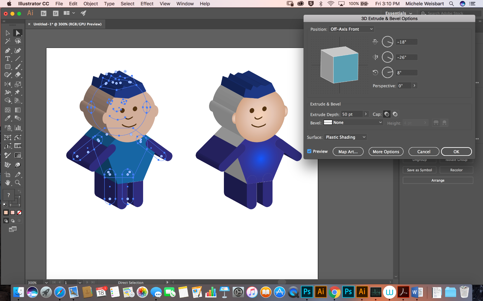Image resolution: width=483 pixels, height=301 pixels.
Task: Set paint to None
Action: 19,213
